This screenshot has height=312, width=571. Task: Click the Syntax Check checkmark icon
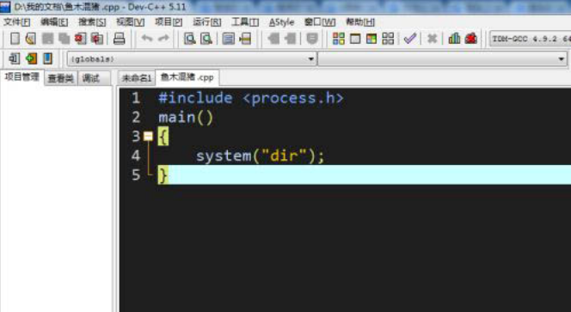[x=410, y=38]
